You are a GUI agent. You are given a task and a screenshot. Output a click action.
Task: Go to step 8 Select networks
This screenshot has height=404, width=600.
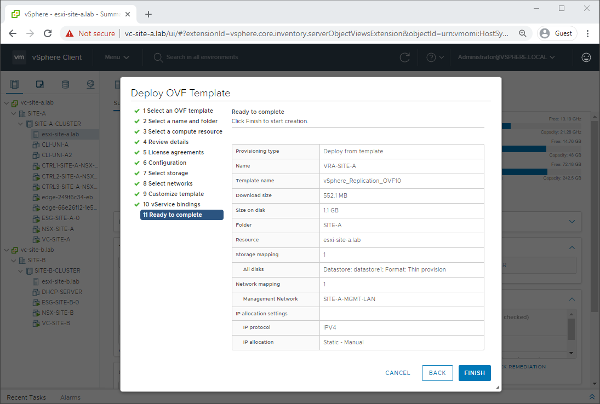tap(168, 183)
